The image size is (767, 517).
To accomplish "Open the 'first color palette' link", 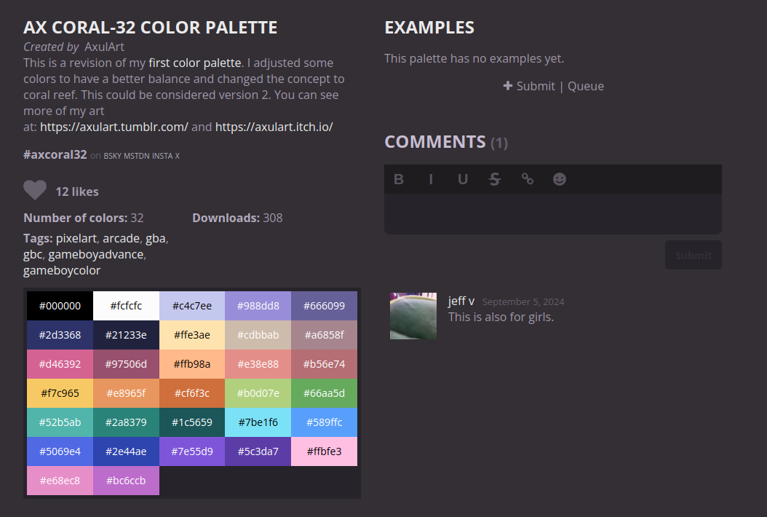I will pyautogui.click(x=194, y=63).
